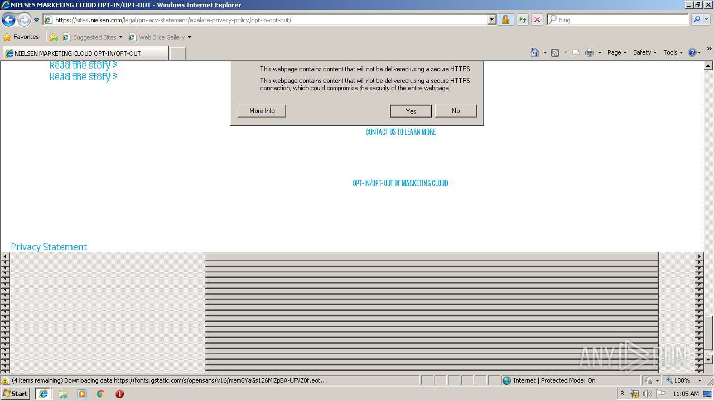714x401 pixels.
Task: Click the Refresh page icon
Action: click(x=522, y=20)
